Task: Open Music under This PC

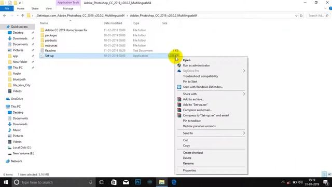Action: click(x=17, y=130)
